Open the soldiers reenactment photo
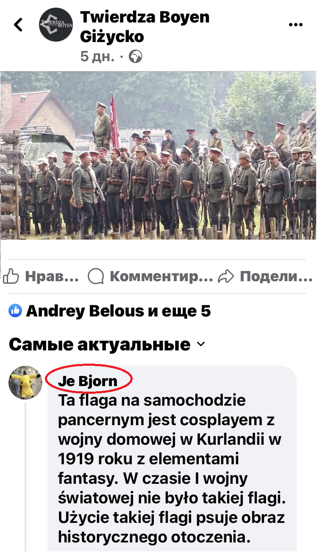The image size is (317, 559). click(x=158, y=155)
